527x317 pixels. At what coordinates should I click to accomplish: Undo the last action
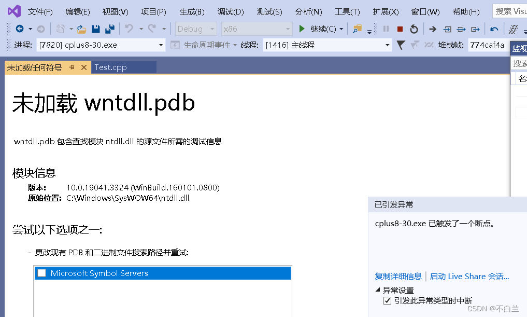click(x=129, y=29)
